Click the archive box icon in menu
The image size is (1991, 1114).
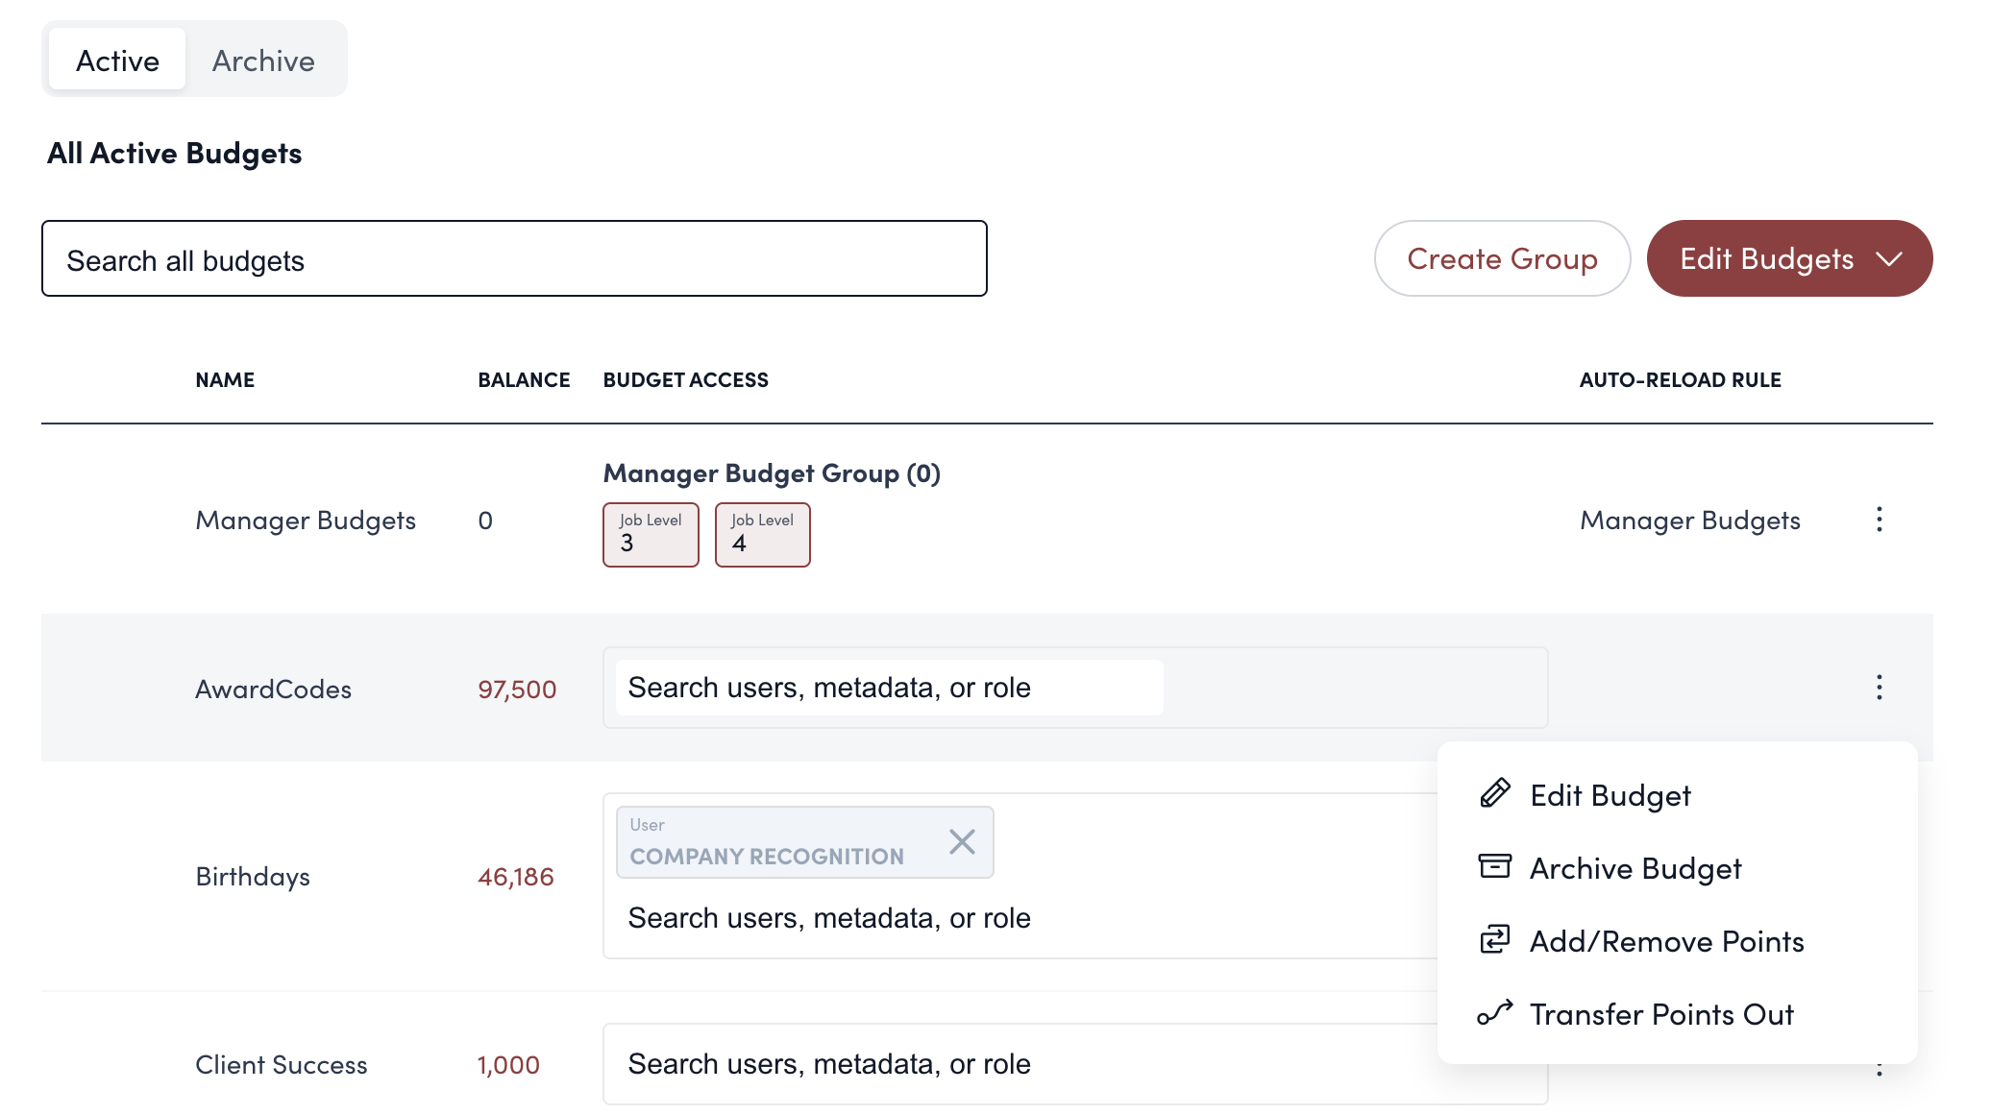[1494, 866]
